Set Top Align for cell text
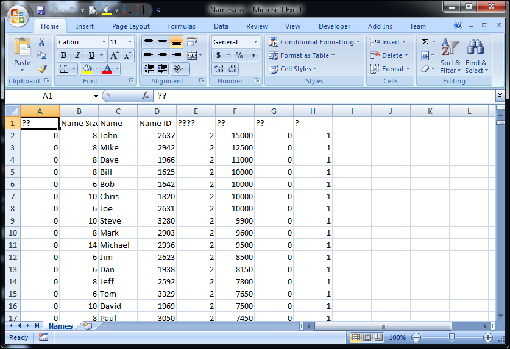Screen dimensions: 510x349 [x=149, y=41]
